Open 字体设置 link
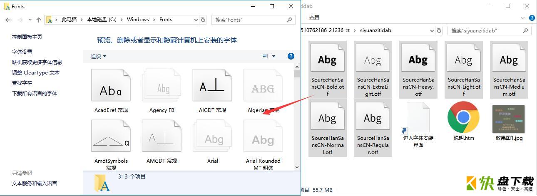This screenshot has width=537, height=196. click(x=22, y=52)
